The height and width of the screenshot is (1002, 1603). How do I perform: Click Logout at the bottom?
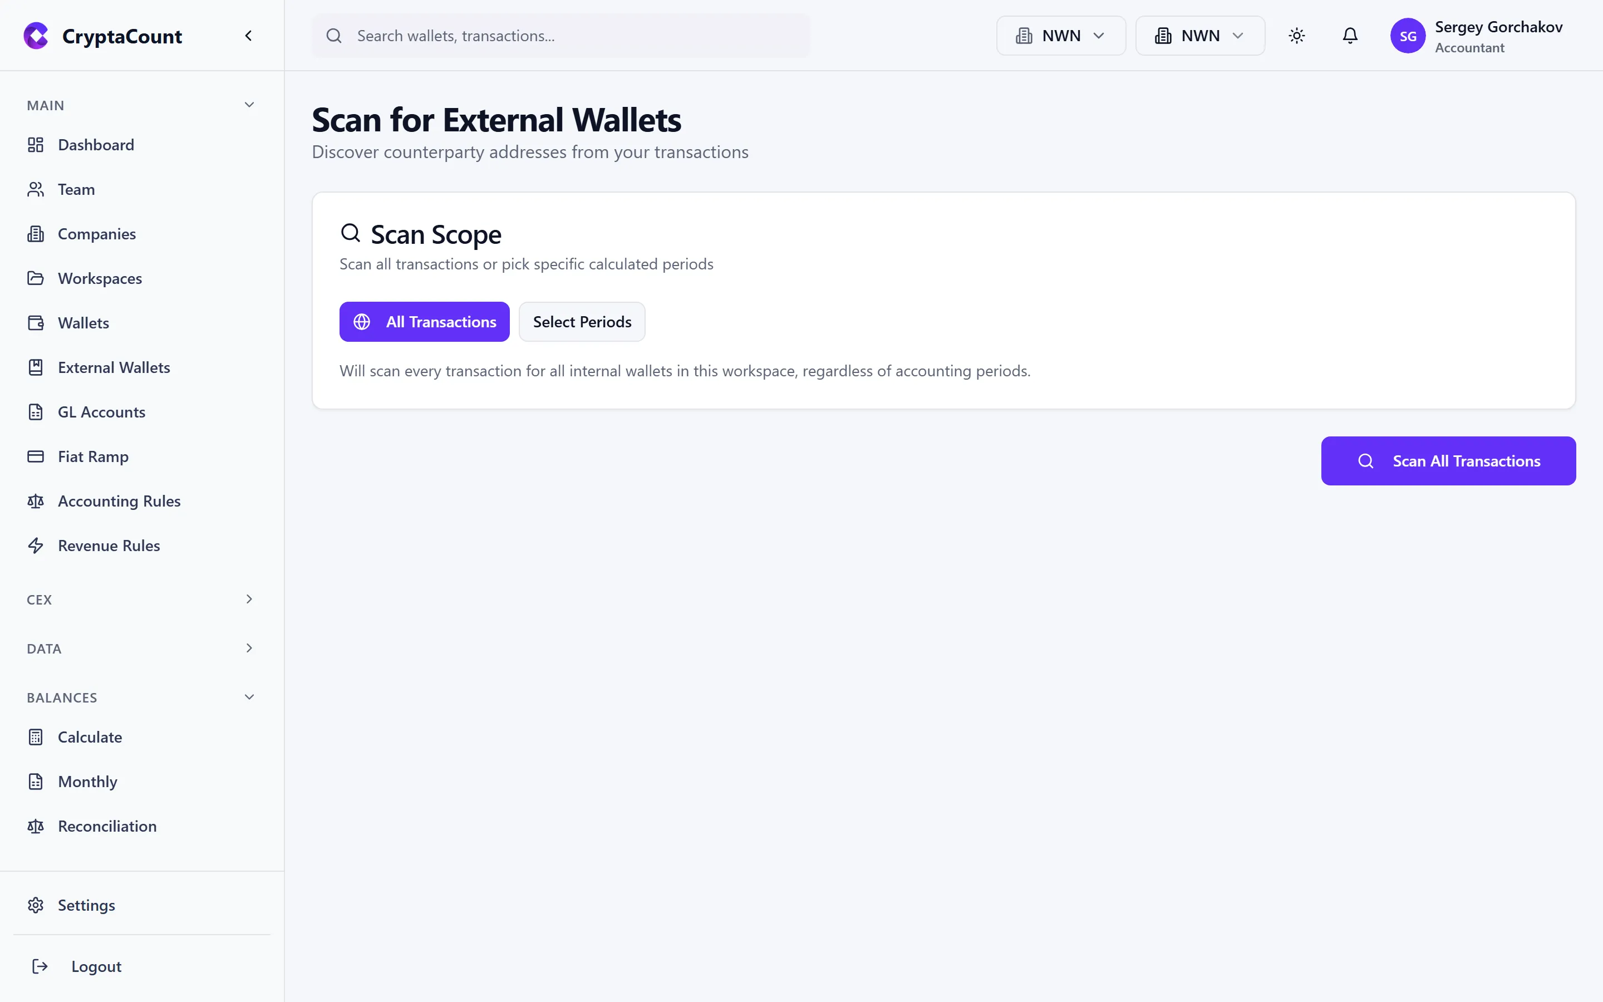96,966
